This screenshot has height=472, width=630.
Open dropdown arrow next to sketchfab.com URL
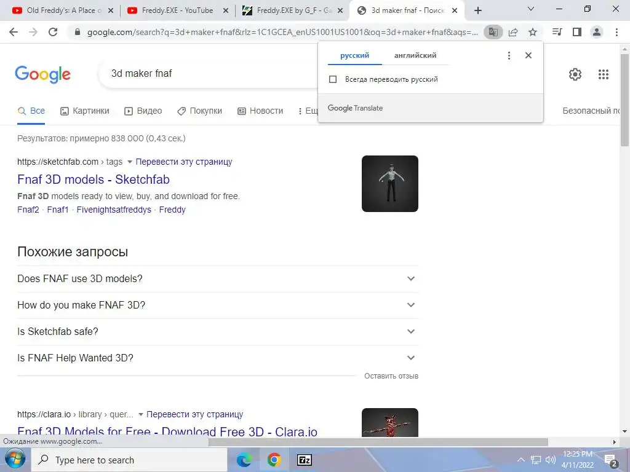pos(129,162)
